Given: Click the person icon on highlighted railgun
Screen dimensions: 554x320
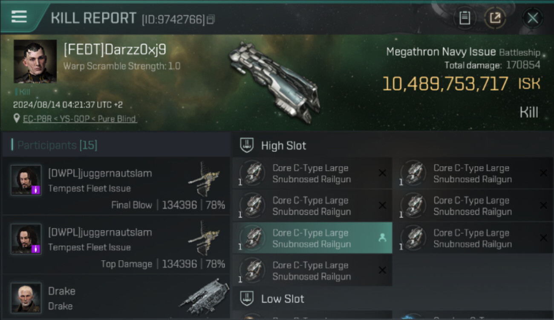Looking at the screenshot, I should point(382,238).
